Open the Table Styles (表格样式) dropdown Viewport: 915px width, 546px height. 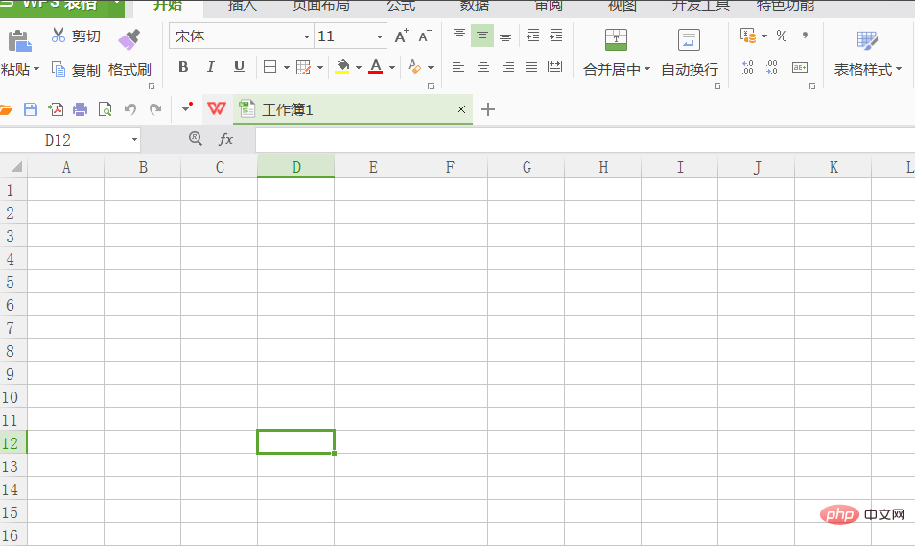click(x=899, y=70)
